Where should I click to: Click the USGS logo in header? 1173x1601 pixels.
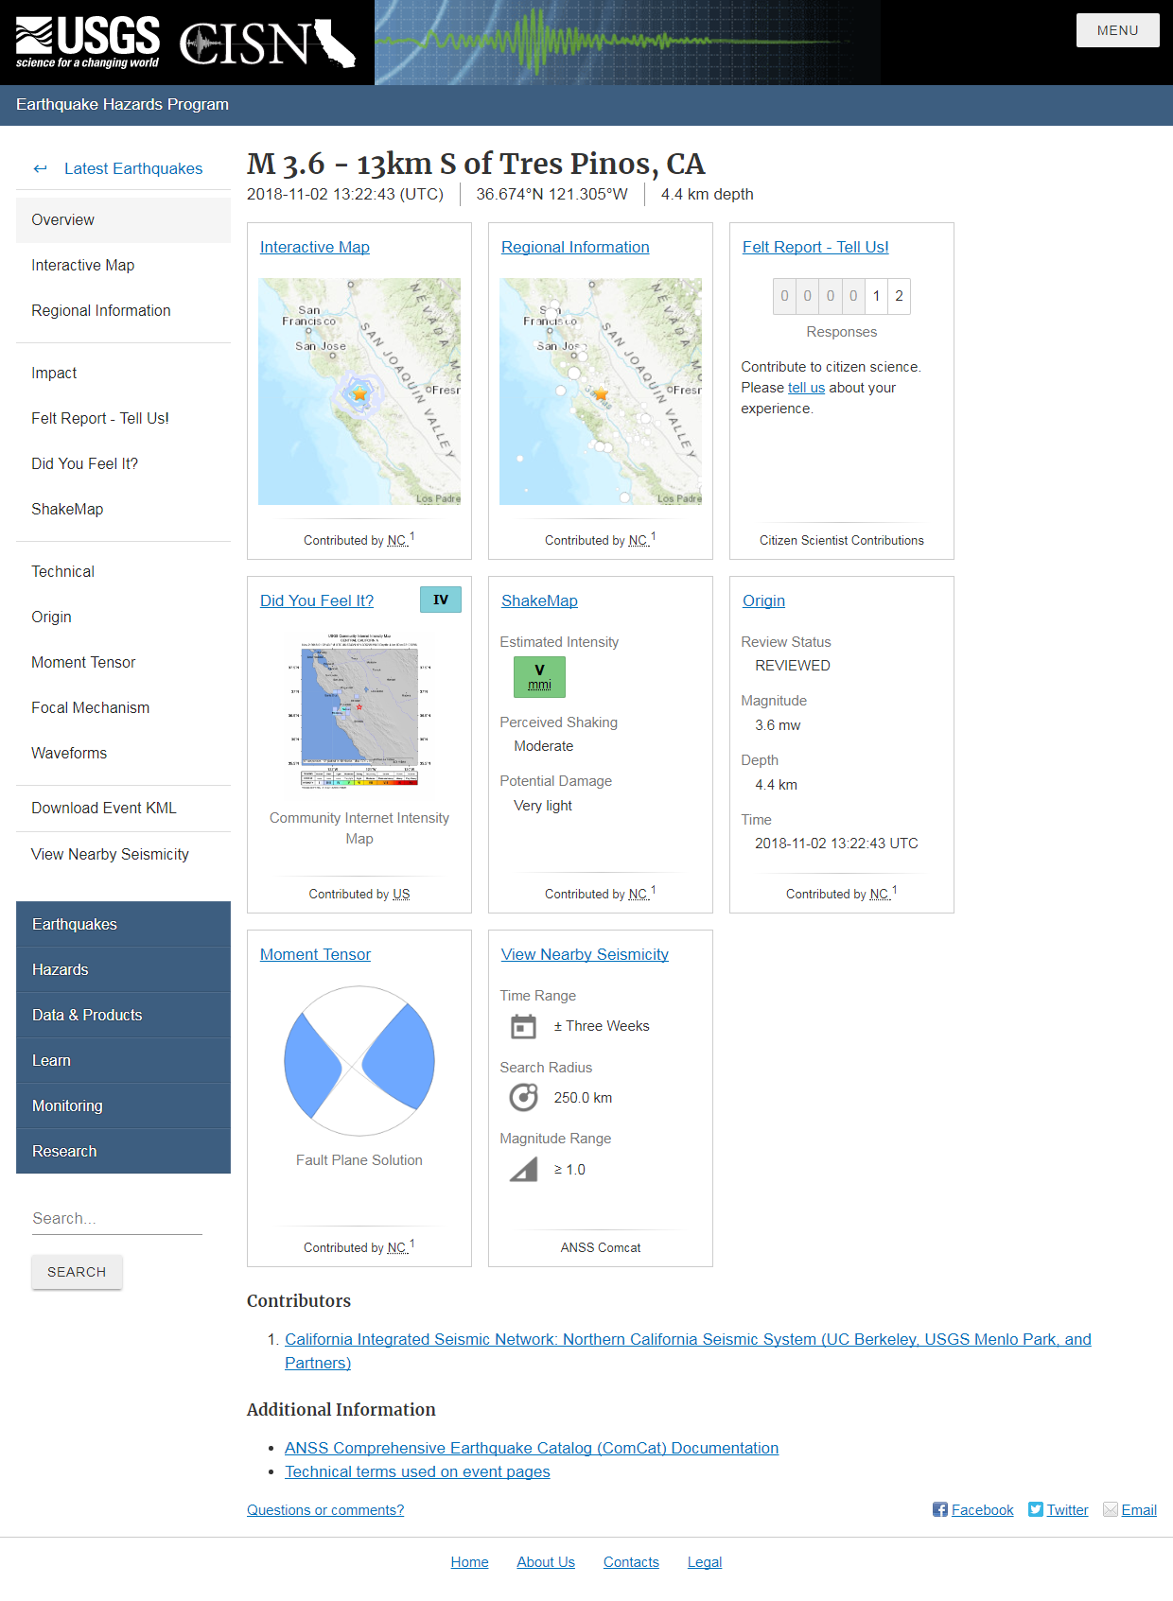tap(88, 44)
